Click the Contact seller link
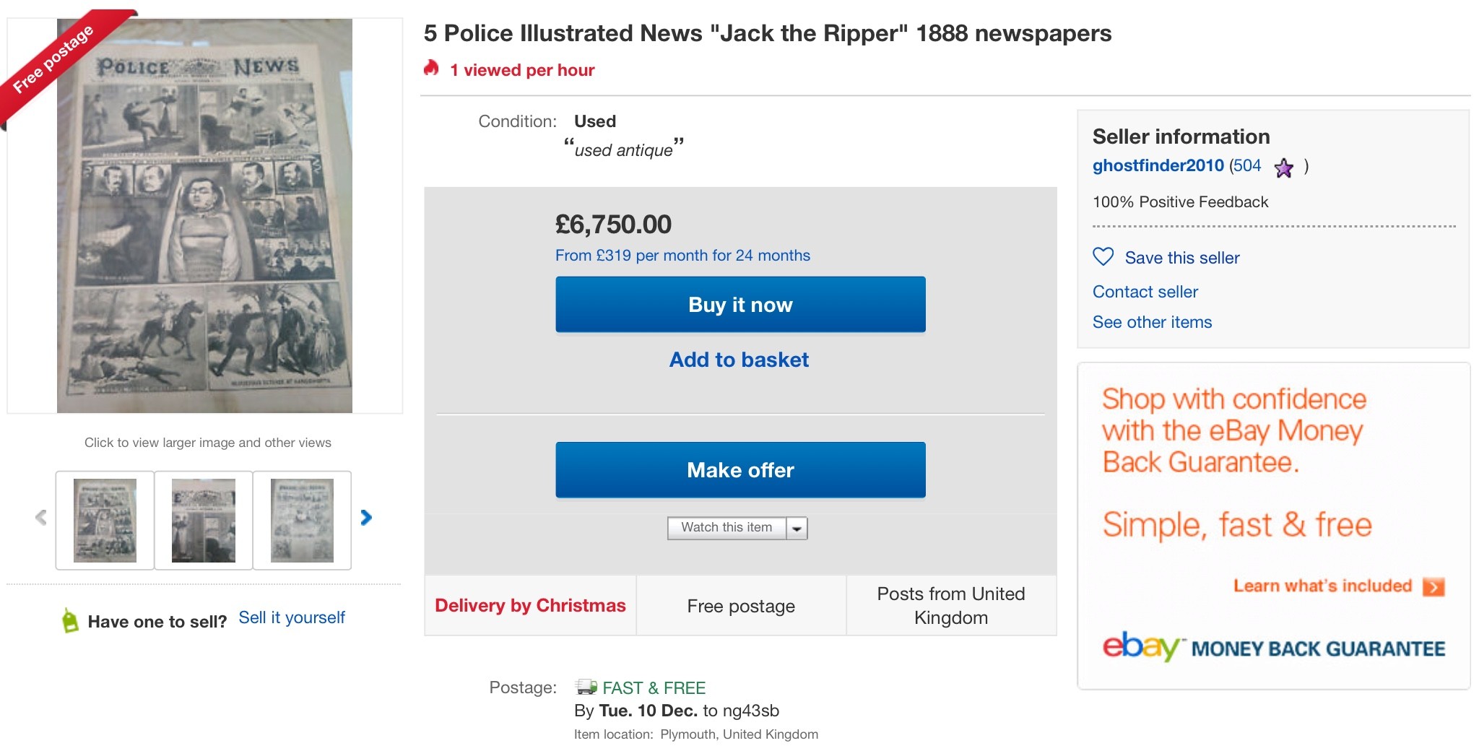 (x=1145, y=292)
